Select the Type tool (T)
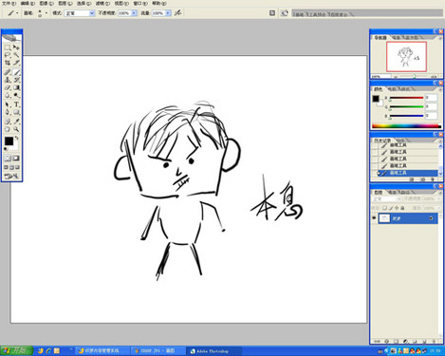 (16, 104)
